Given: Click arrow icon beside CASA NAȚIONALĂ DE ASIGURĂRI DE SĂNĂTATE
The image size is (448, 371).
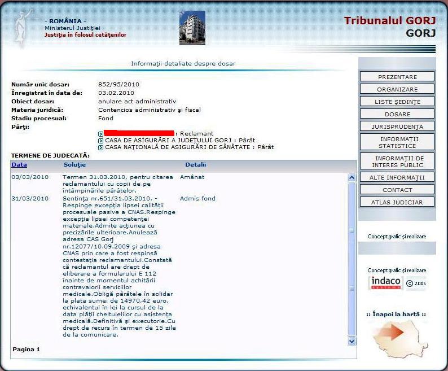Looking at the screenshot, I should 100,147.
